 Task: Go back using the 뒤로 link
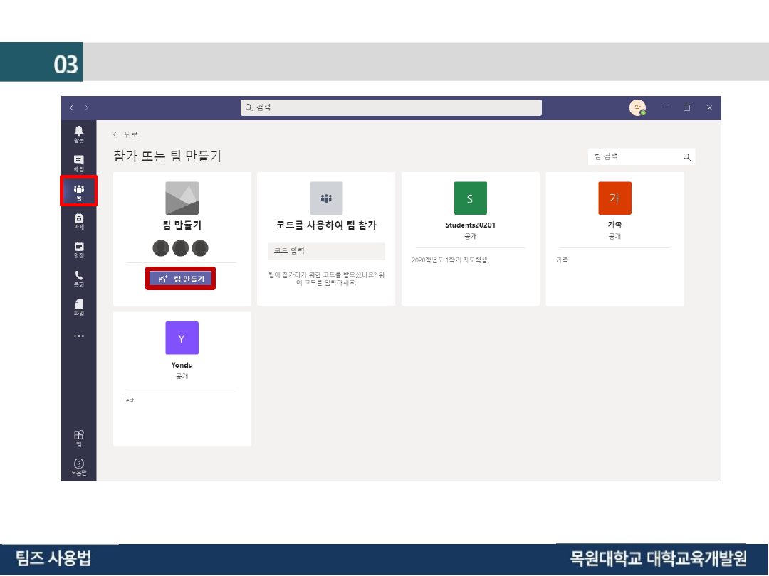pos(126,134)
